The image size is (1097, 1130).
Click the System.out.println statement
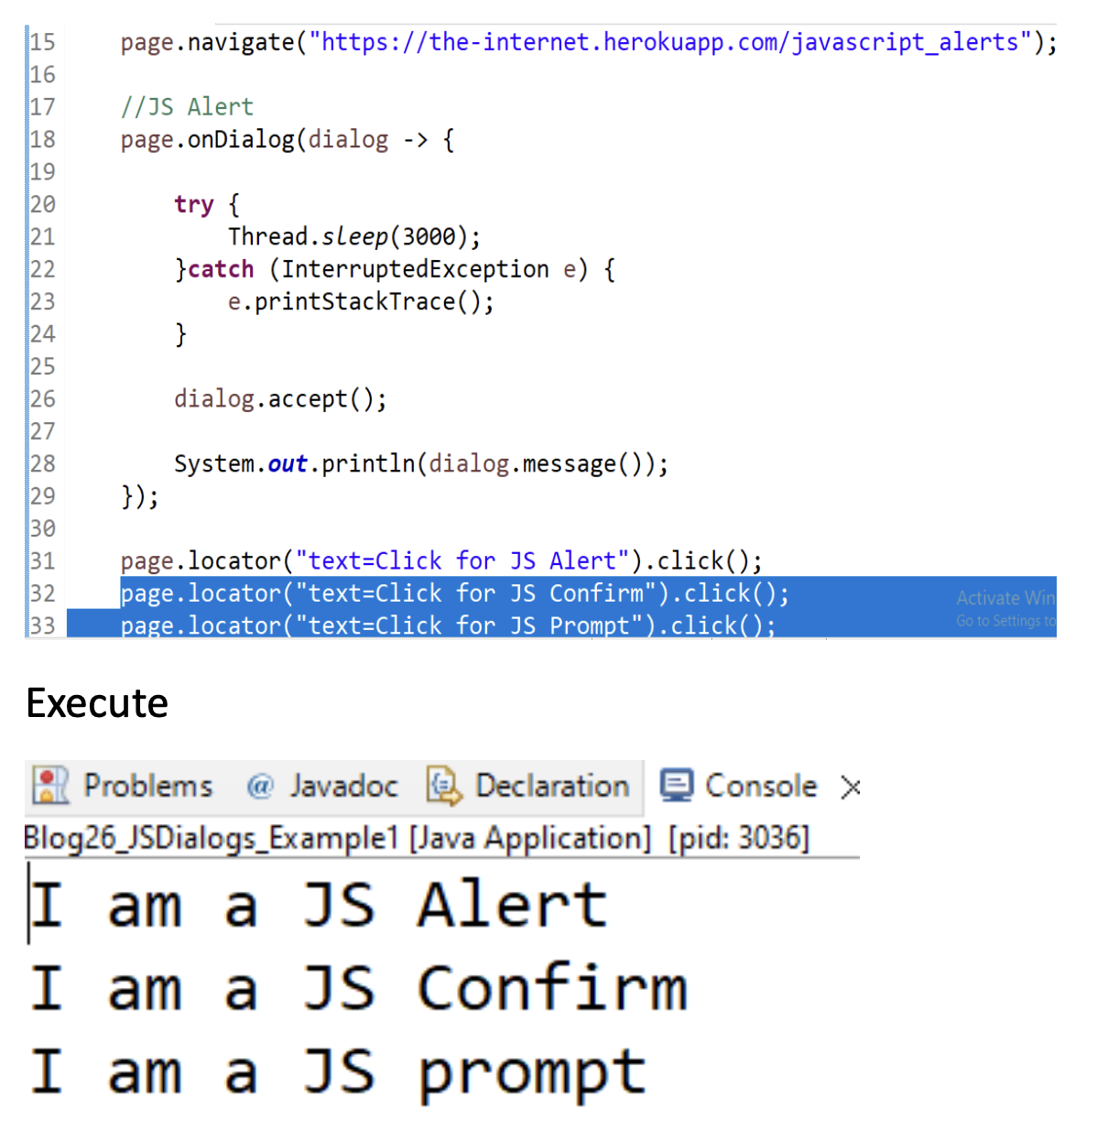coord(420,464)
